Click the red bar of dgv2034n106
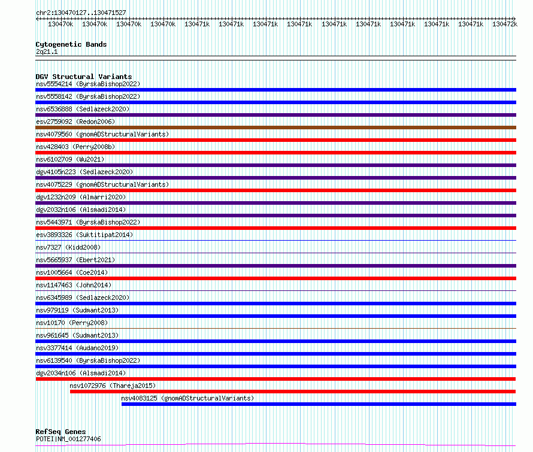533x452 pixels. [275, 379]
